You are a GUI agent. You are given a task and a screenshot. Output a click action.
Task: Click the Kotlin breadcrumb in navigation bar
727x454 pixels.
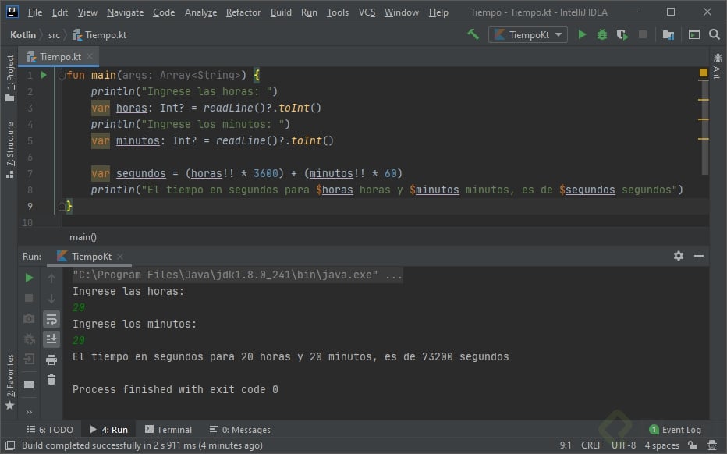pos(23,35)
